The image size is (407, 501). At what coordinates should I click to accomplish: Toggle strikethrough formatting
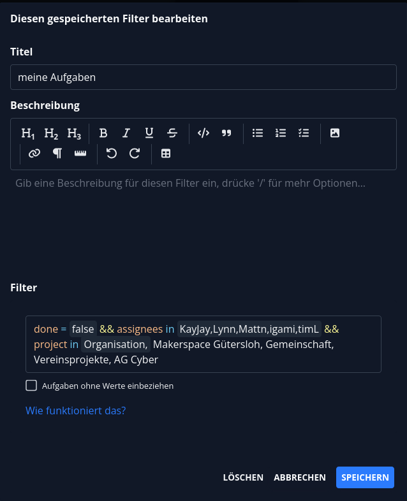pos(172,133)
